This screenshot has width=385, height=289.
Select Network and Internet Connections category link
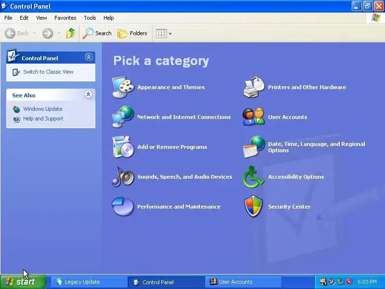click(x=184, y=117)
